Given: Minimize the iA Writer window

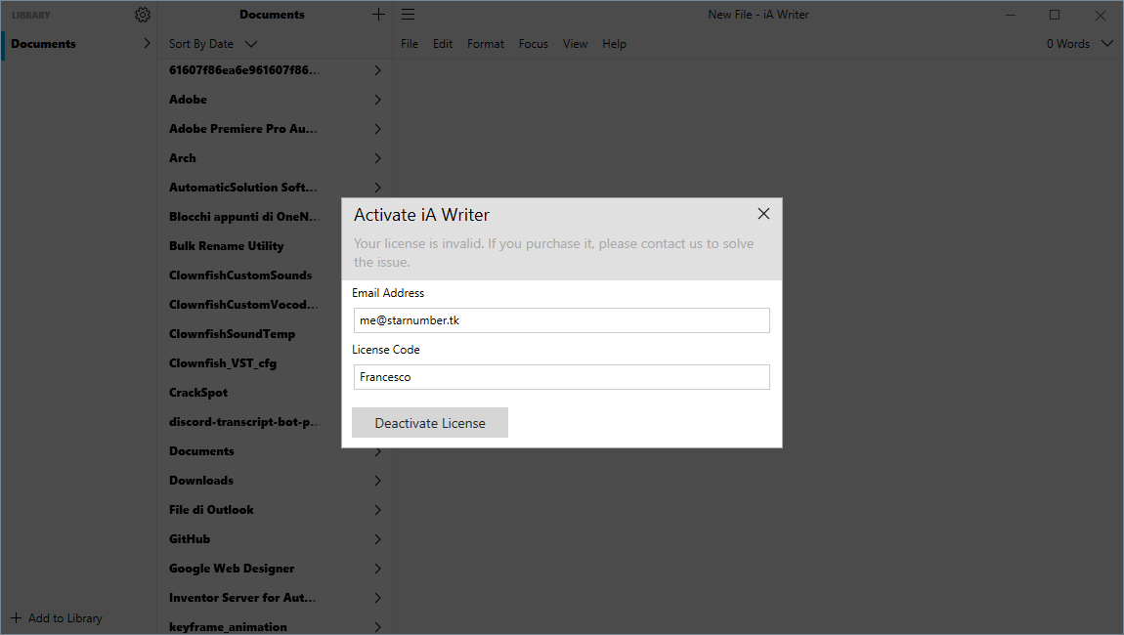Looking at the screenshot, I should tap(1010, 15).
